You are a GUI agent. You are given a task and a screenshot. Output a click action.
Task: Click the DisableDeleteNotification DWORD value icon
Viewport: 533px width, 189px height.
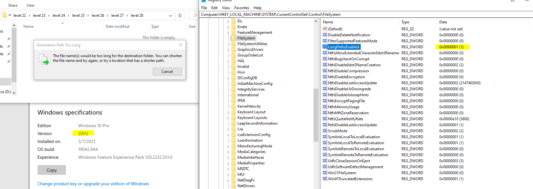point(325,35)
